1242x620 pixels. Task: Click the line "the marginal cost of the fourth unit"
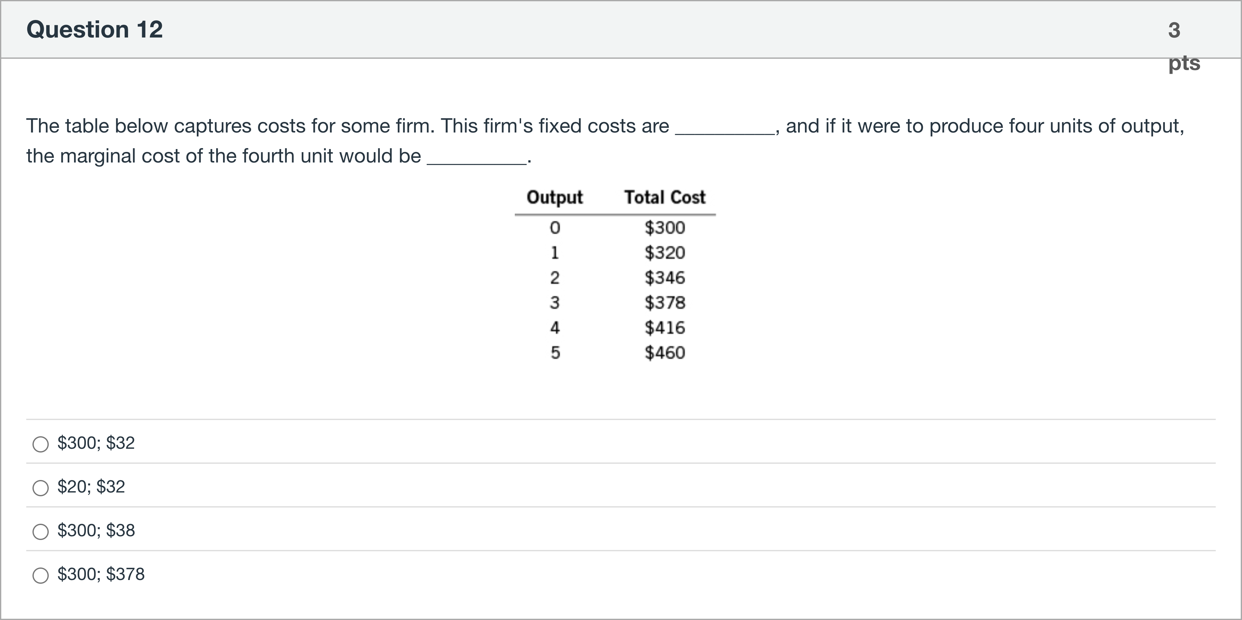click(x=279, y=156)
